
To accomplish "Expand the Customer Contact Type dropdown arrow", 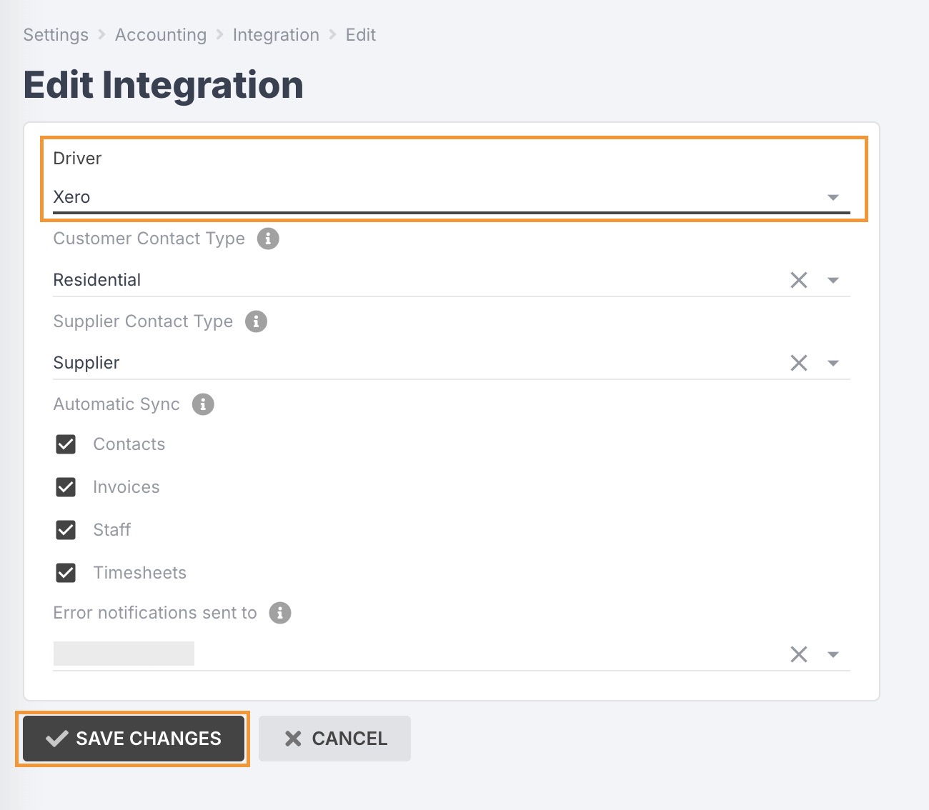I will click(x=833, y=280).
